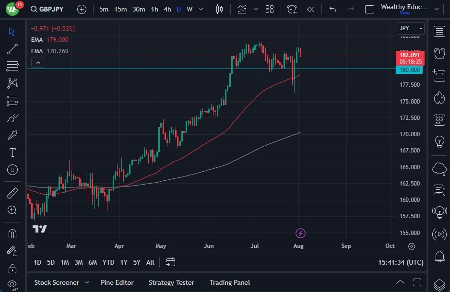Switch to the Pine Editor tab
Viewport: 450px width, 292px height.
click(117, 282)
